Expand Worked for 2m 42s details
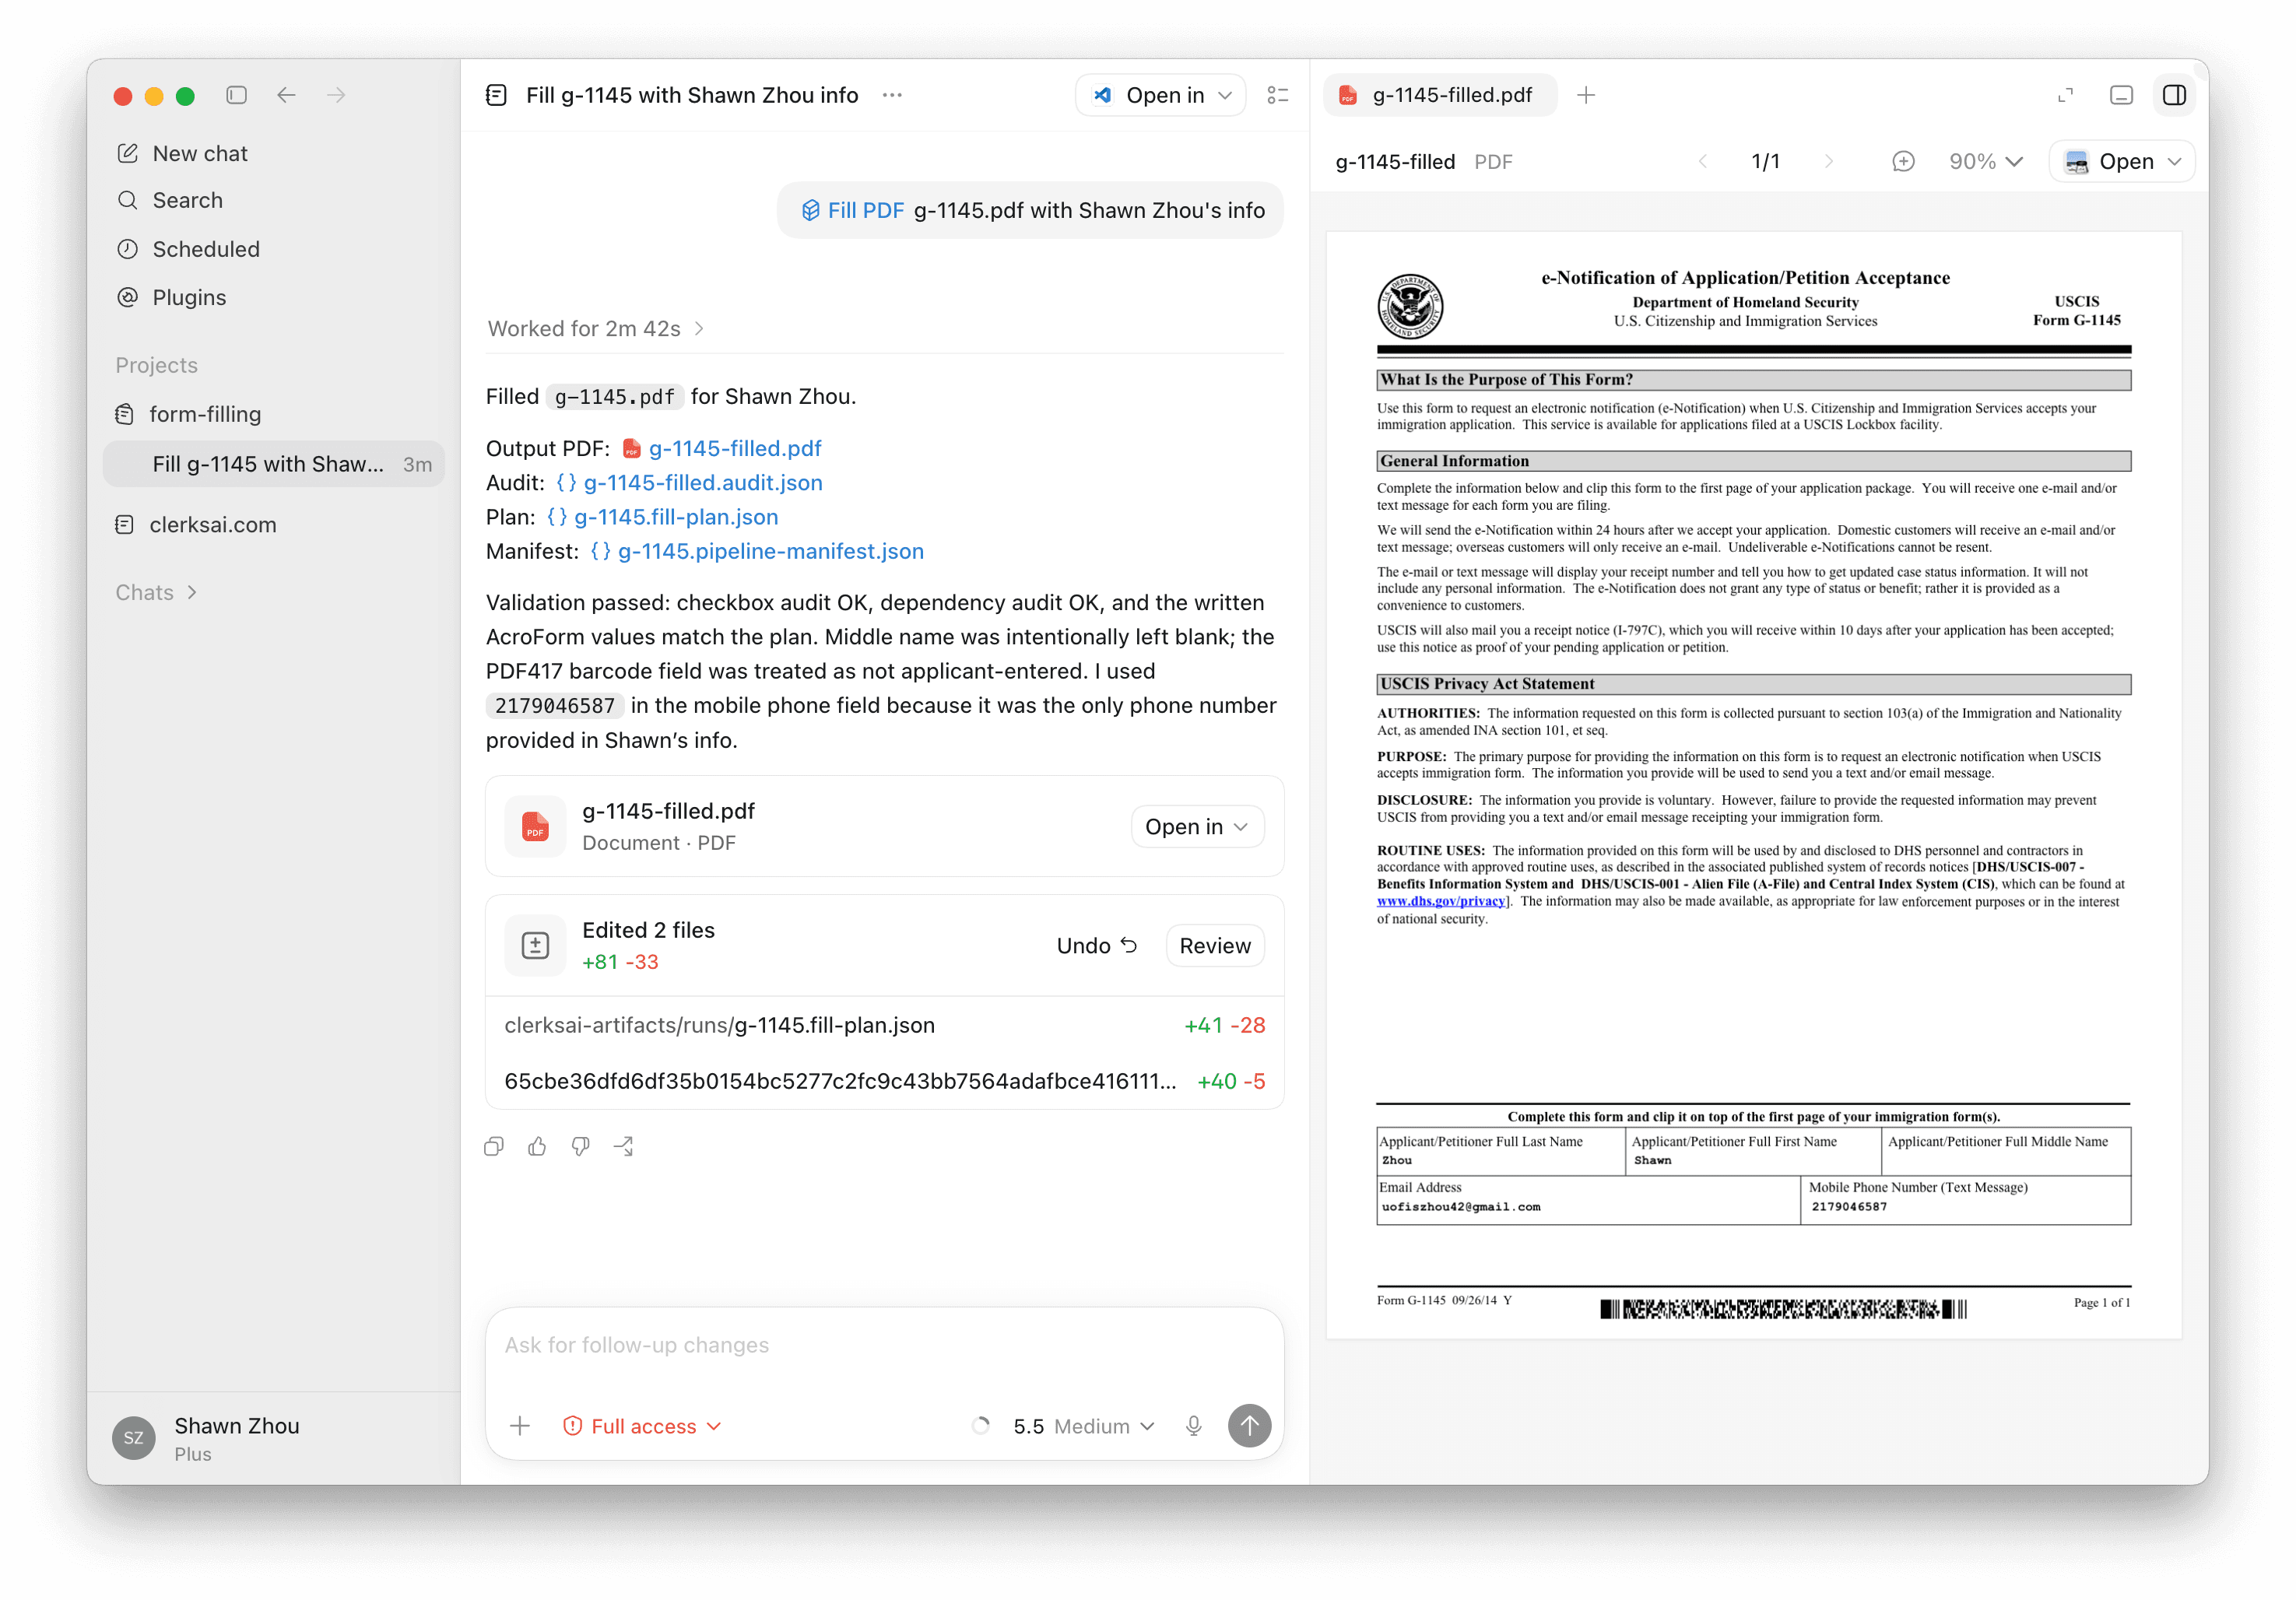Viewport: 2296px width, 1600px height. 596,328
